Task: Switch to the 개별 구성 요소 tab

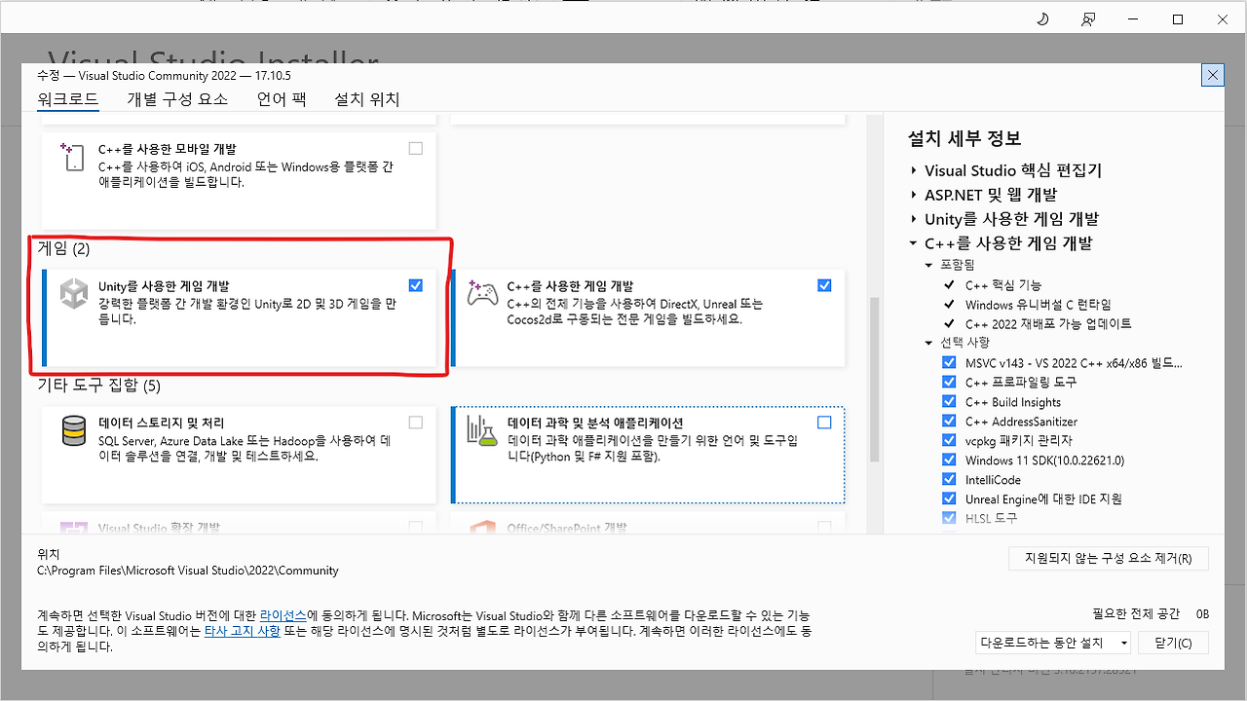Action: tap(177, 99)
